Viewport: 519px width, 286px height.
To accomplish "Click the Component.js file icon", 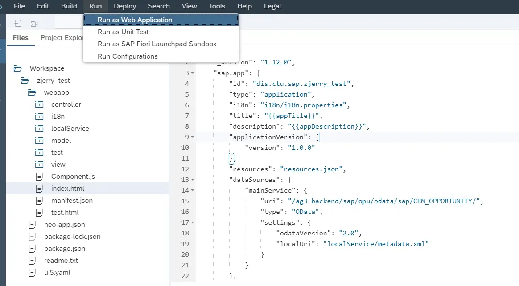I will point(39,177).
